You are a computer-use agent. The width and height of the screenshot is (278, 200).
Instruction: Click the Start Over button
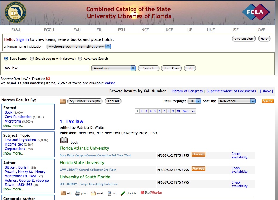[171, 68]
